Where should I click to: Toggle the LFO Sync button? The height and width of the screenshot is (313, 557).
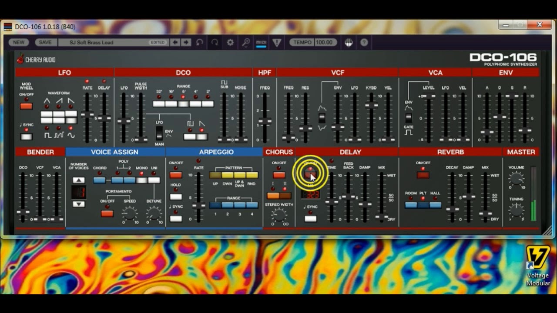tap(26, 137)
